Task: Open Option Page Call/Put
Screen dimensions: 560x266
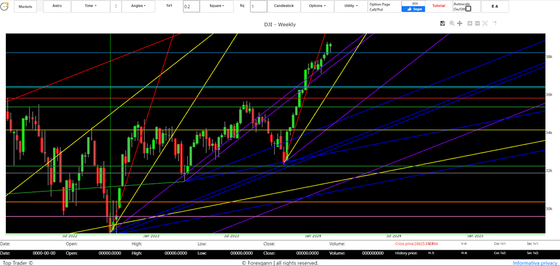Action: click(x=384, y=7)
